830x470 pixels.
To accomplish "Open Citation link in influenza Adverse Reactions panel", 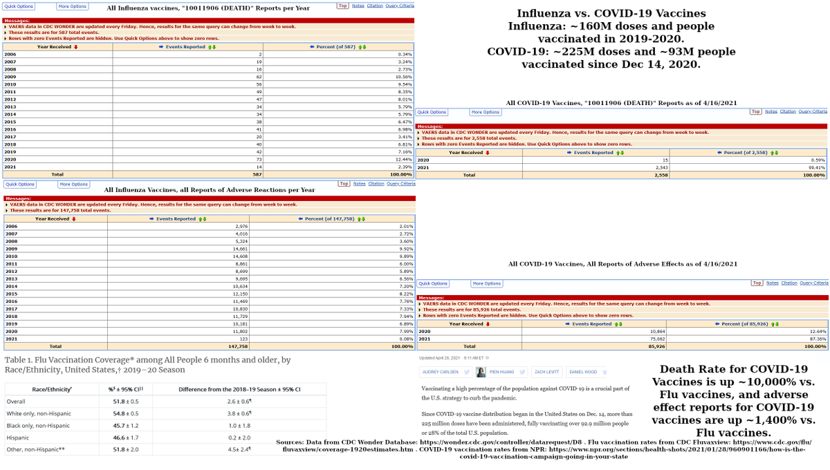I will click(376, 184).
